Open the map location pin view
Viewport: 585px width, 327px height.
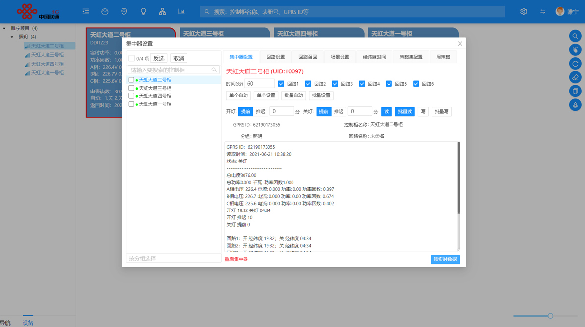[x=124, y=12]
